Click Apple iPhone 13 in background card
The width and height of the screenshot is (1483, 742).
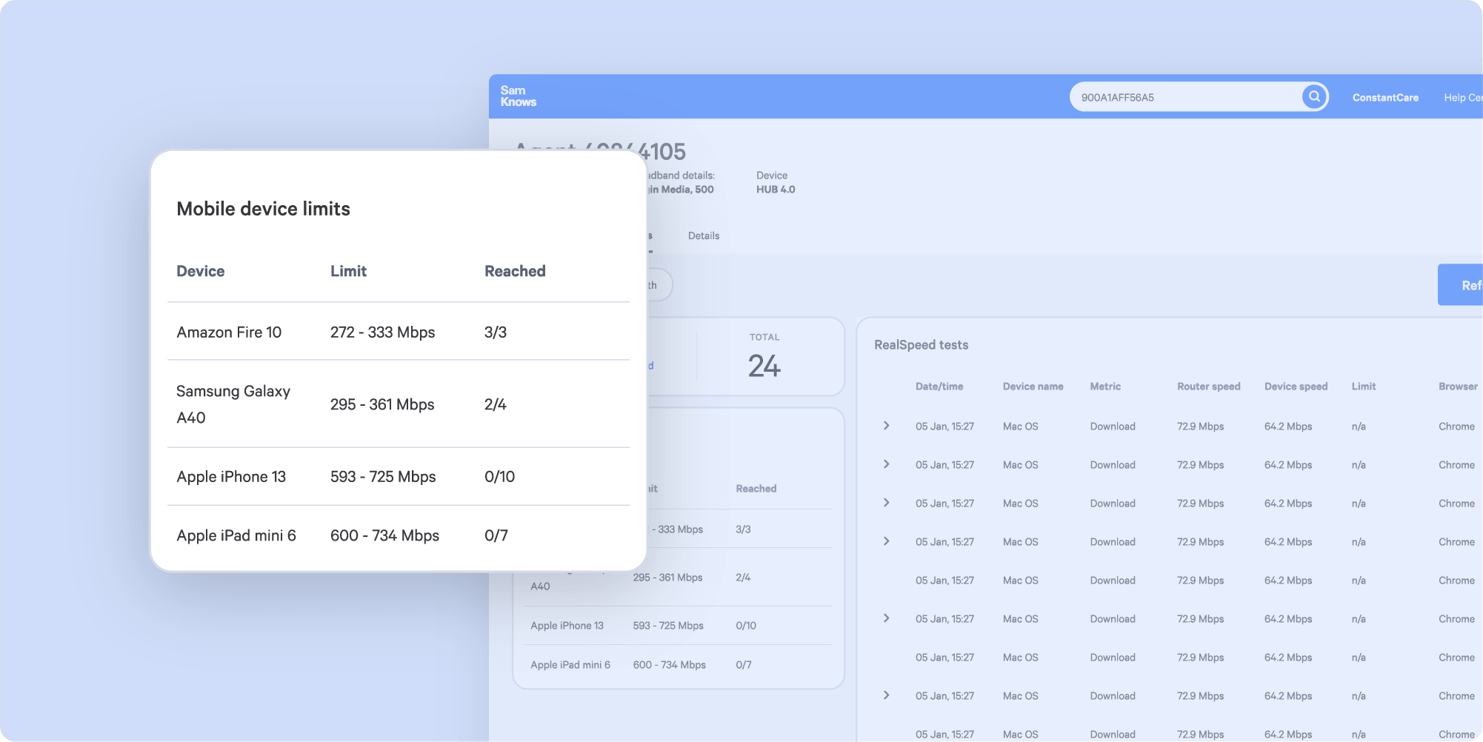pos(567,626)
